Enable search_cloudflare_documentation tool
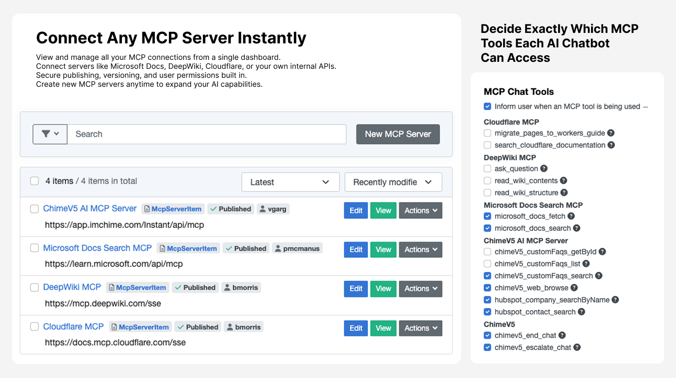This screenshot has height=378, width=676. click(x=488, y=145)
